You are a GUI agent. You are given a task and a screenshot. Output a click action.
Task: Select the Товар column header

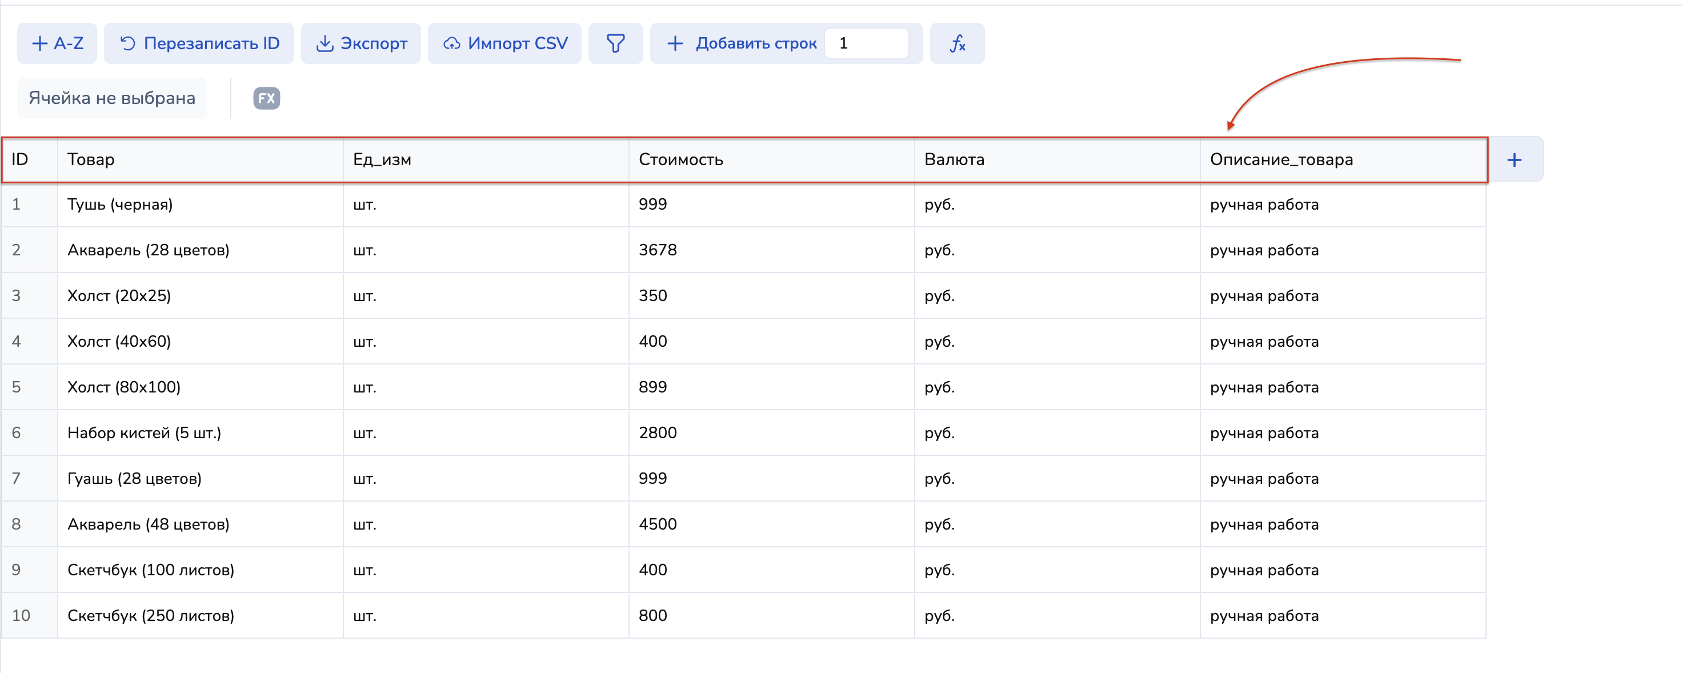[200, 159]
